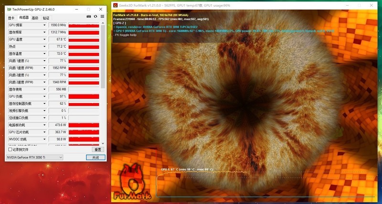Click the GPU-Z app icon in title bar
This screenshot has height=204, width=382.
point(9,9)
